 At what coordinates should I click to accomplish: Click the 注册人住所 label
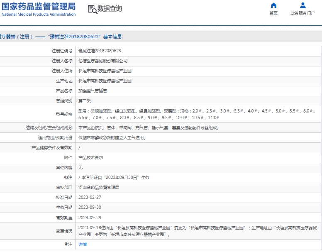(62, 71)
